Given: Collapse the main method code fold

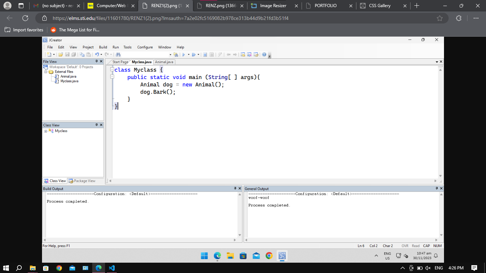Looking at the screenshot, I should click(112, 76).
